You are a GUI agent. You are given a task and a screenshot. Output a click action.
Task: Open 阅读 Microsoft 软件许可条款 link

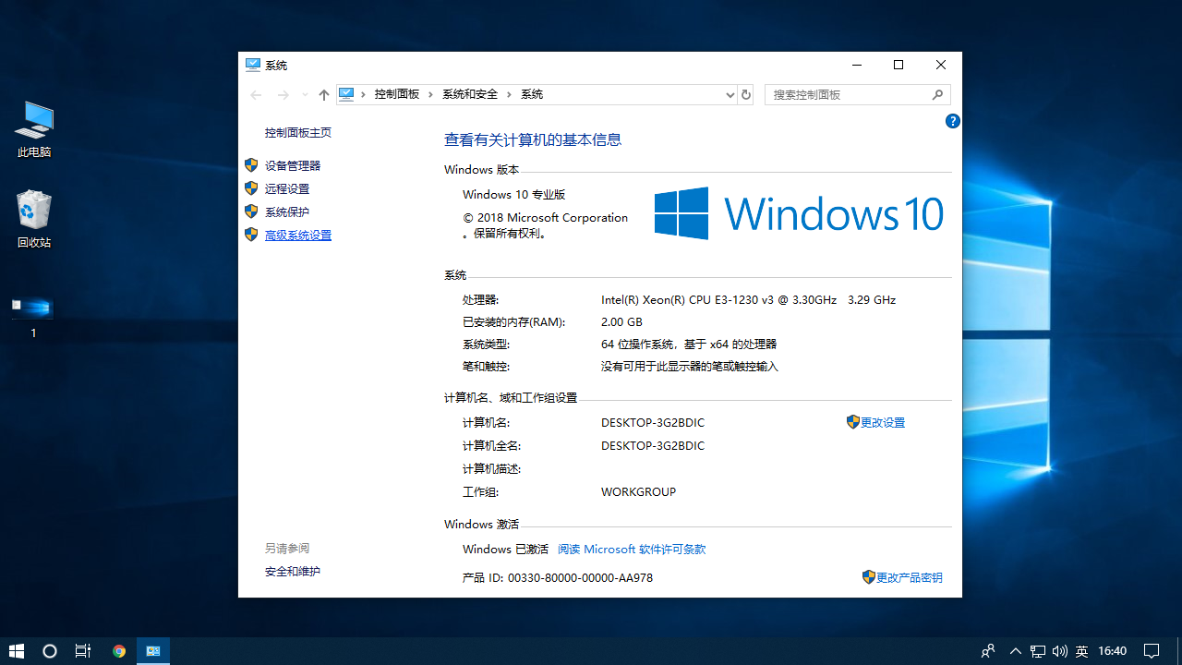[x=632, y=550]
